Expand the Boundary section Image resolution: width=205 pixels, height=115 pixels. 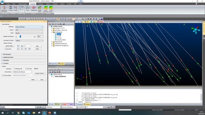pyautogui.click(x=23, y=60)
